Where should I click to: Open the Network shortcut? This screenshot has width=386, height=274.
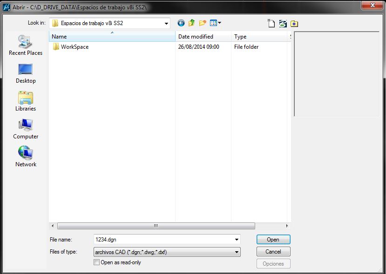(x=26, y=157)
